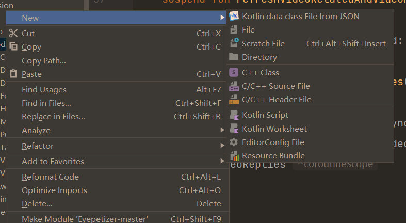This screenshot has width=406, height=223.
Task: Click the Resource Bundle icon
Action: 234,156
